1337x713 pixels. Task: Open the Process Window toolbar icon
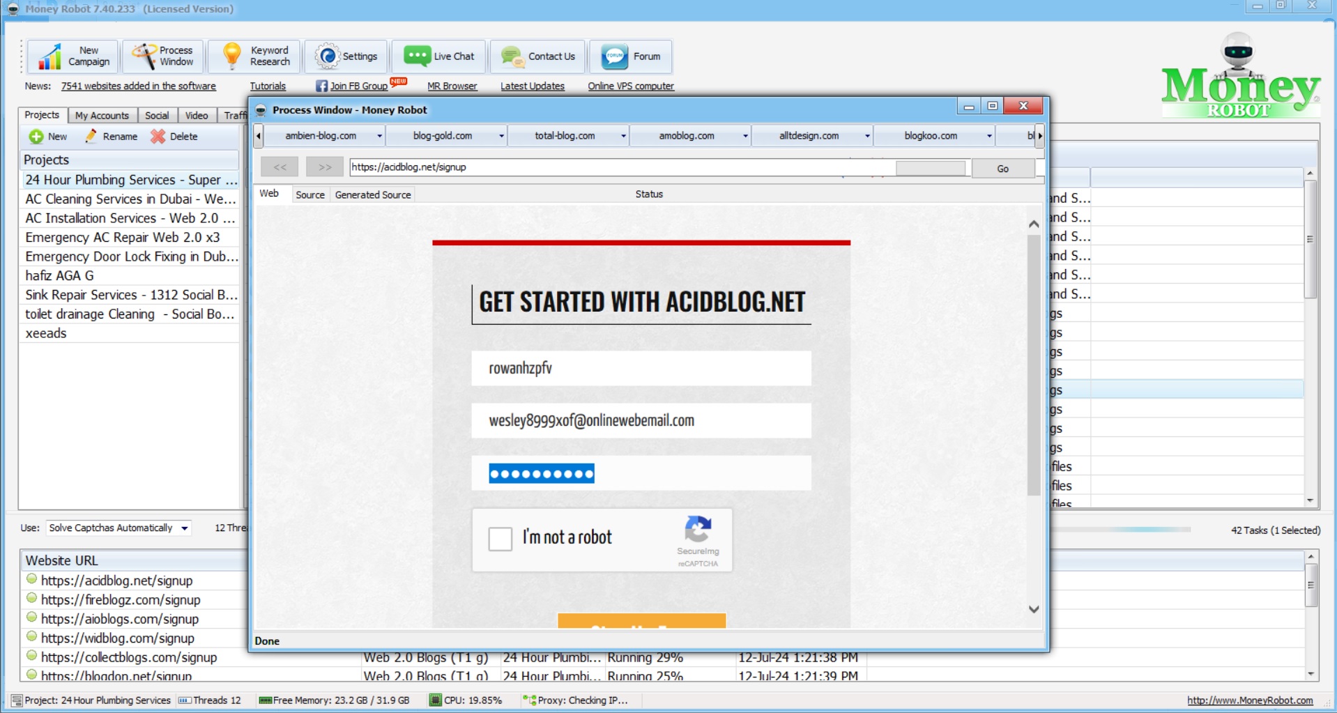(144, 56)
